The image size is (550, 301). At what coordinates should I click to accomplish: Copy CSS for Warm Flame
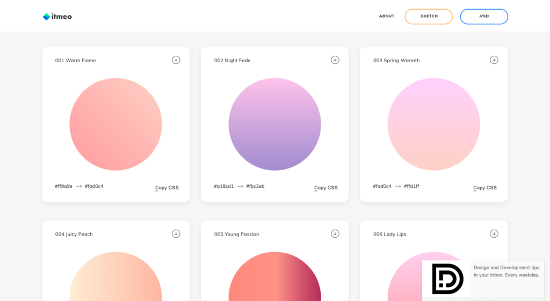(167, 187)
